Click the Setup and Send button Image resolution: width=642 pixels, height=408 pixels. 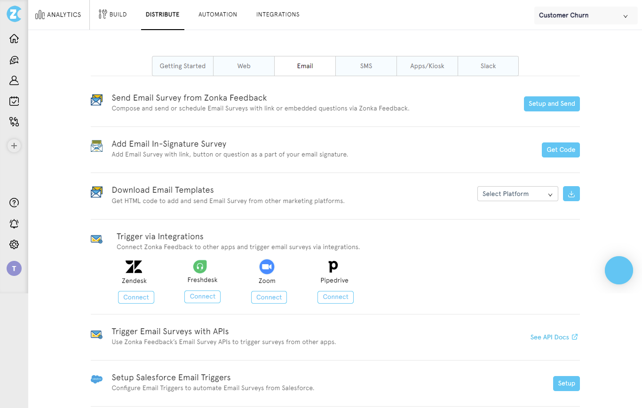(x=552, y=104)
